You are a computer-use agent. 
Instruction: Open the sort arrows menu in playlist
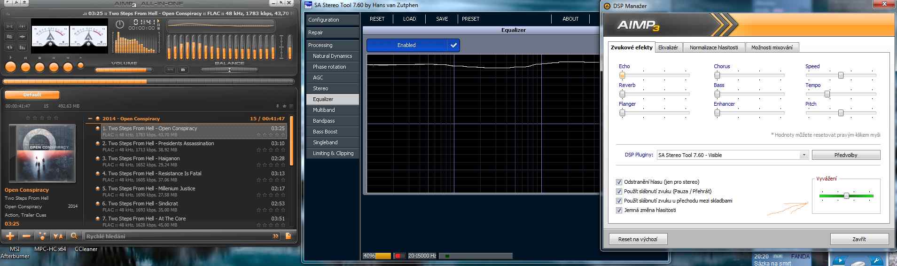pyautogui.click(x=58, y=236)
